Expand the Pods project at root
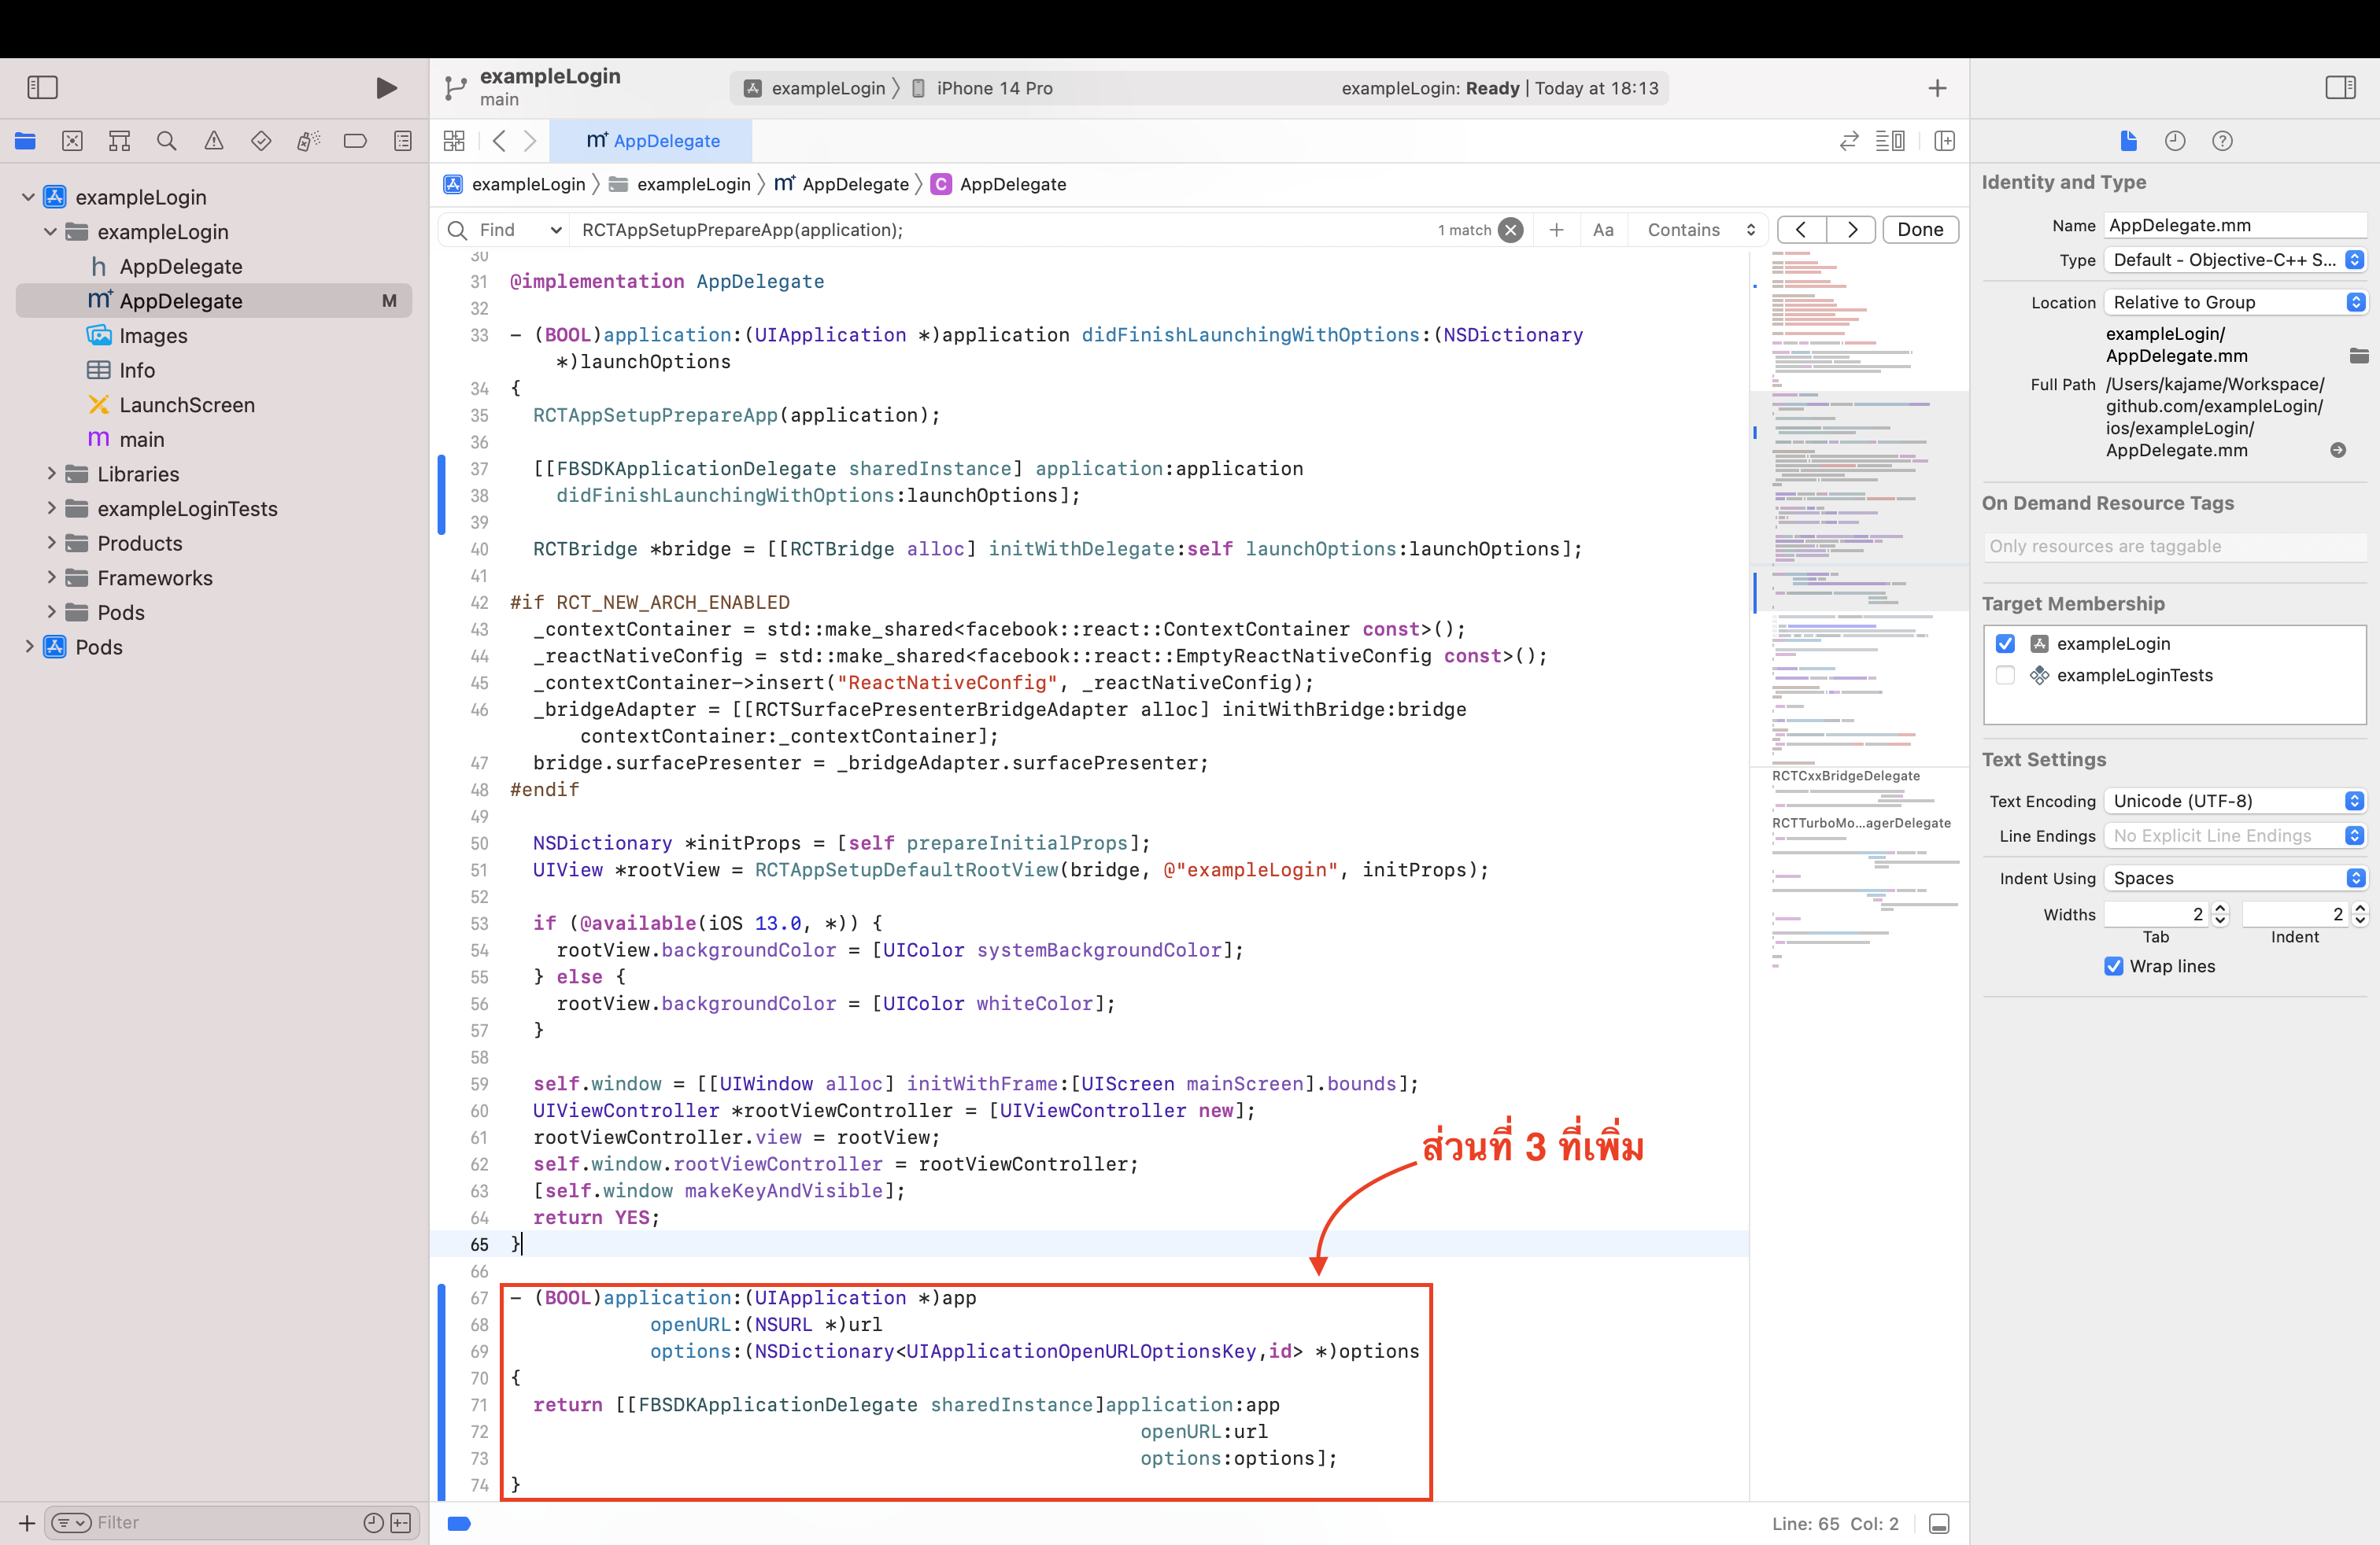The image size is (2380, 1545). coord(29,647)
